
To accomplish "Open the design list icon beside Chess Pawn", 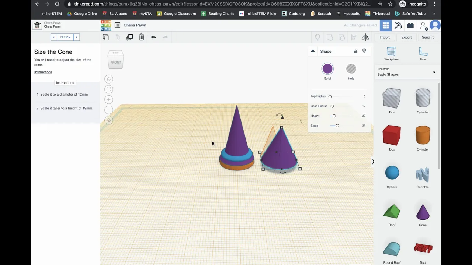I will (x=117, y=25).
